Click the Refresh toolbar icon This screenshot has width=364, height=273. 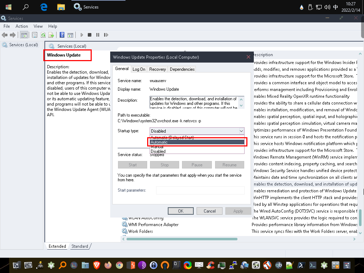click(x=43, y=35)
